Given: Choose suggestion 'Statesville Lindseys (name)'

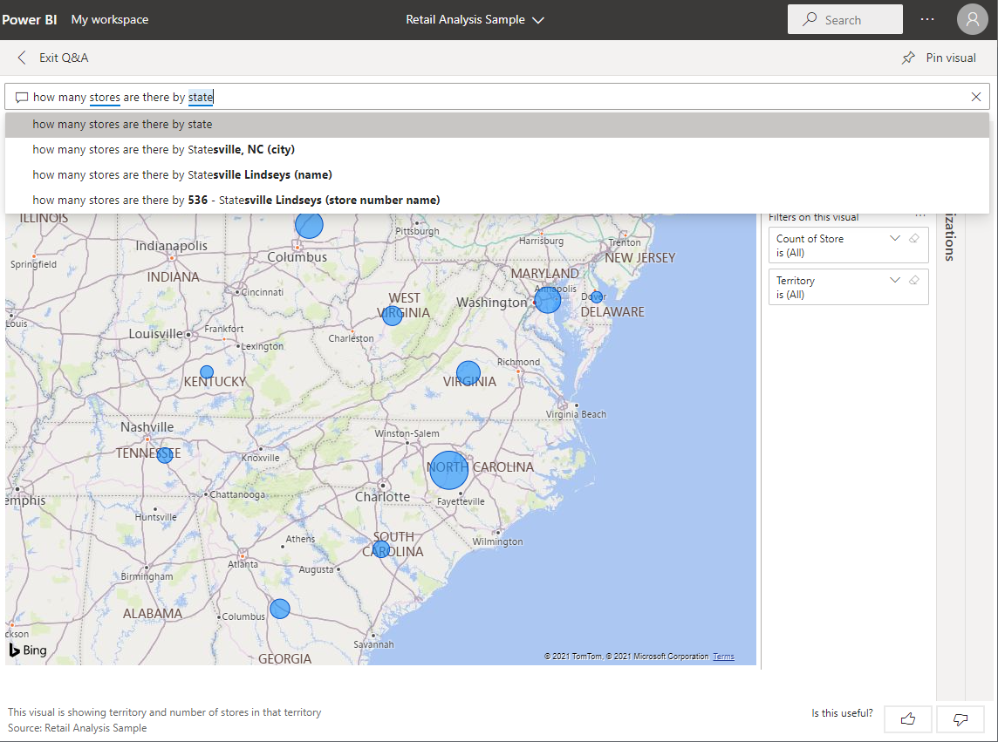Looking at the screenshot, I should (181, 174).
